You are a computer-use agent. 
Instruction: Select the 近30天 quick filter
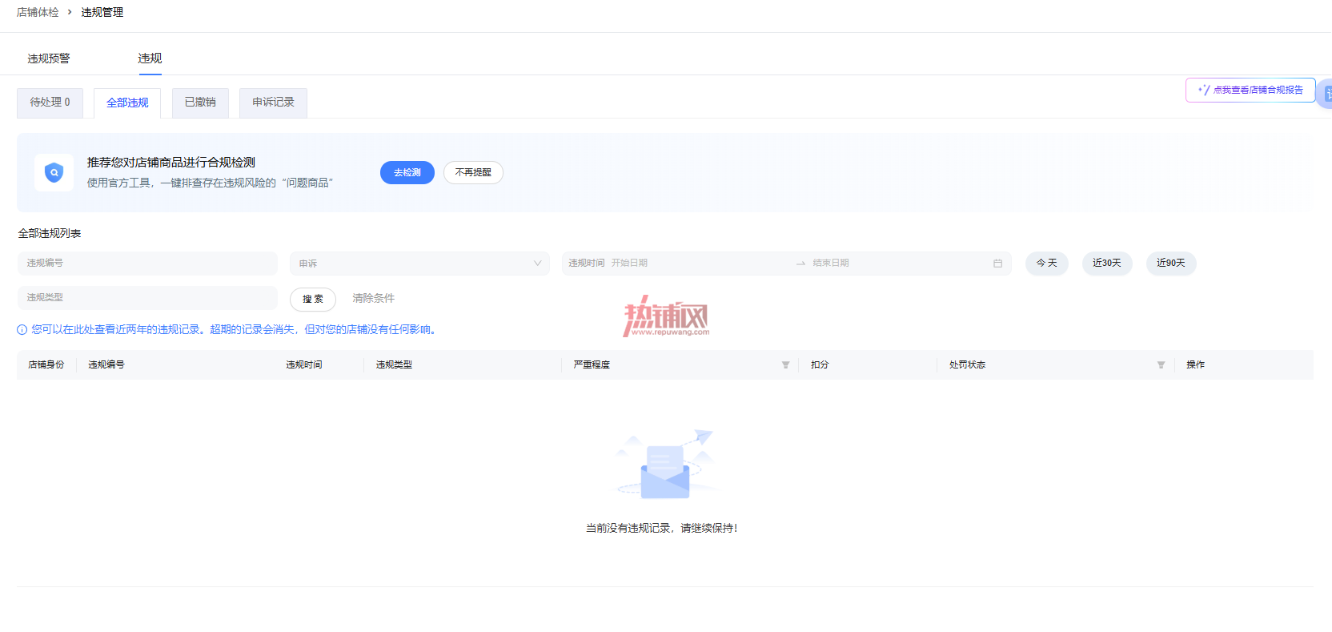pos(1107,264)
